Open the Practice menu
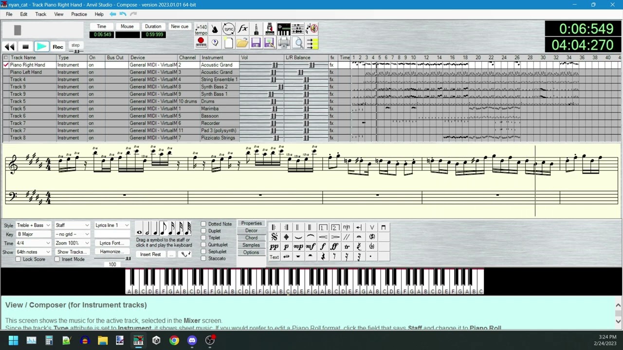The height and width of the screenshot is (350, 623). point(79,14)
